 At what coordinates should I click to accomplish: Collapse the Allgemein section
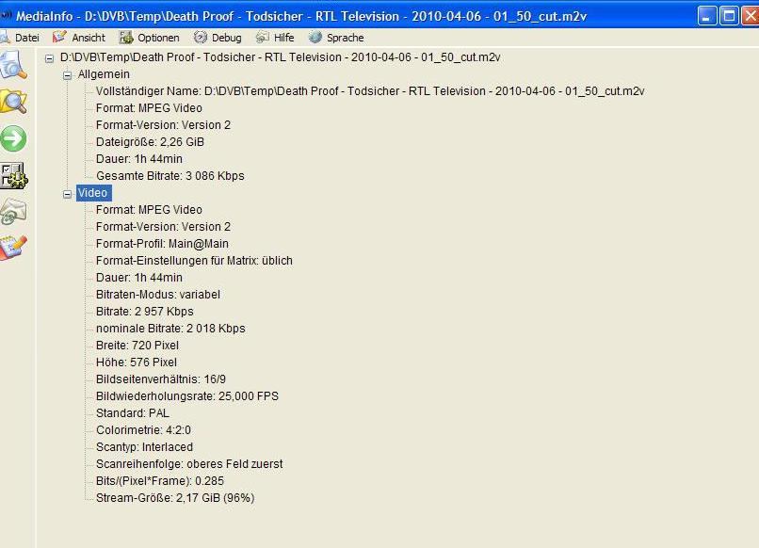click(x=67, y=75)
